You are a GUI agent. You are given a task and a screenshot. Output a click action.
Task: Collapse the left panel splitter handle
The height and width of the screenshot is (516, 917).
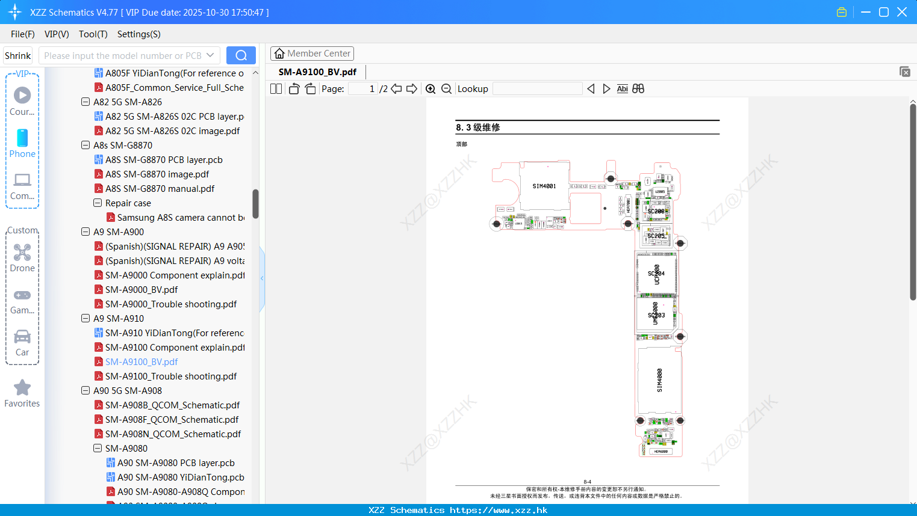262,278
